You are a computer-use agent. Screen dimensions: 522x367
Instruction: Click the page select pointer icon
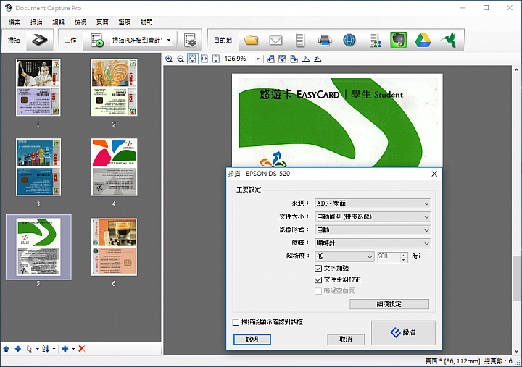point(29,349)
